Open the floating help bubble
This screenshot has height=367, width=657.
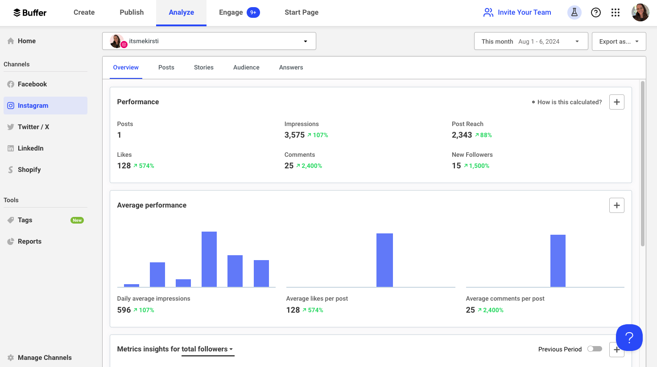[x=629, y=338]
